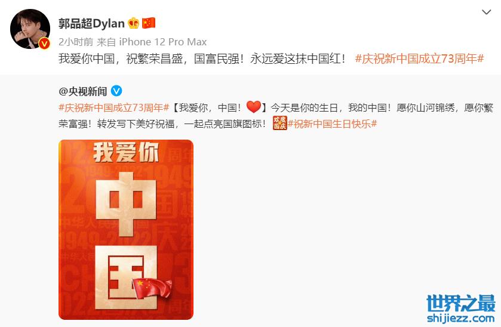Expand the post options chevron menu

(486, 12)
